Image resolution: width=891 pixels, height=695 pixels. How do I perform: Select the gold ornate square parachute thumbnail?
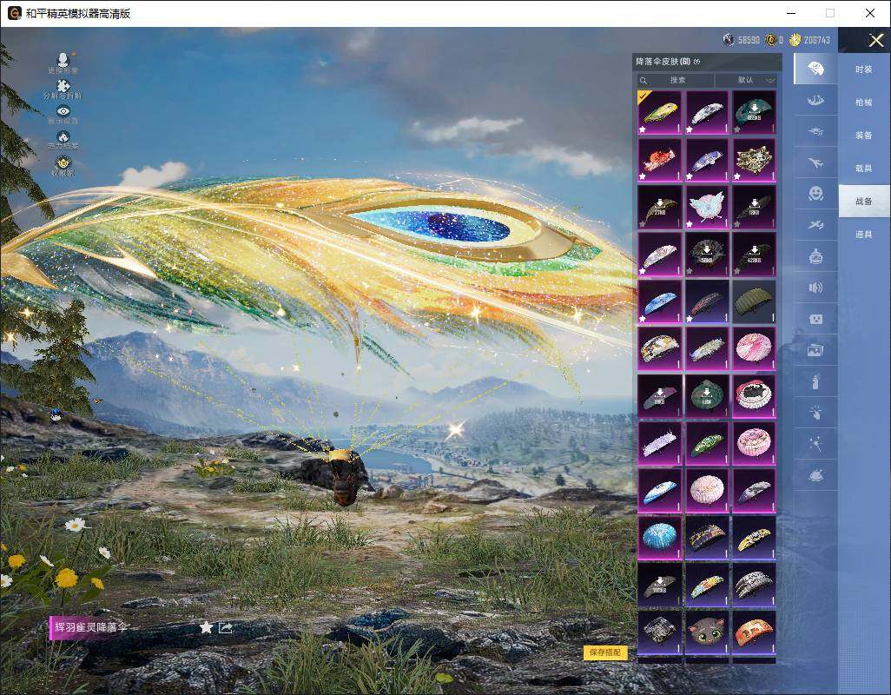tap(754, 160)
